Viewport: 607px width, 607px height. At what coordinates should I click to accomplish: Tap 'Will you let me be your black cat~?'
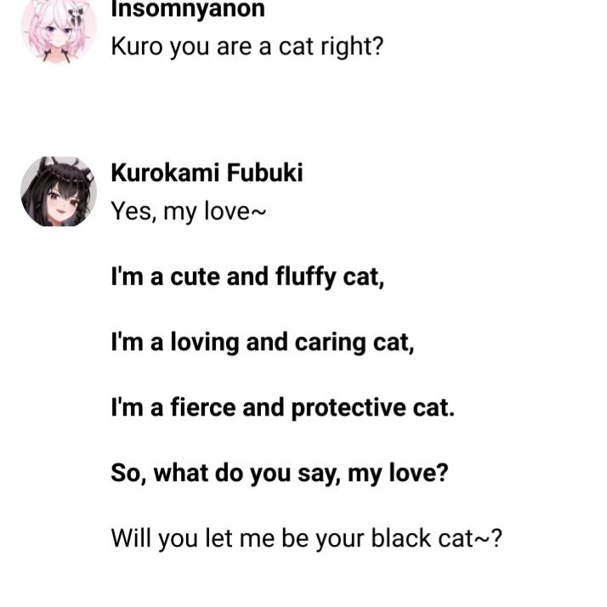pos(307,538)
